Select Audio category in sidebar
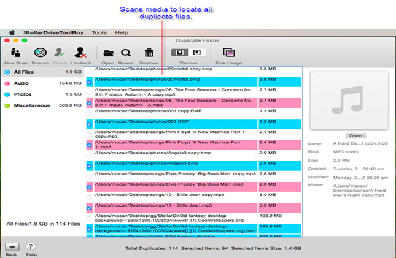 [x=42, y=83]
